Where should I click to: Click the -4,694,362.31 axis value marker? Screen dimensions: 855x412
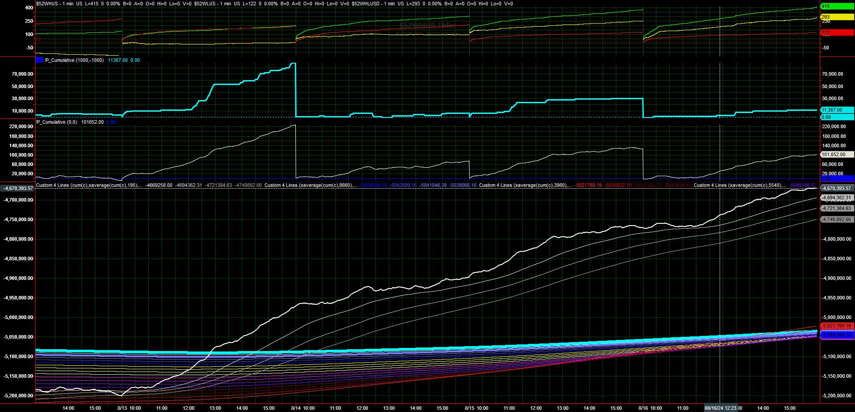(x=836, y=198)
